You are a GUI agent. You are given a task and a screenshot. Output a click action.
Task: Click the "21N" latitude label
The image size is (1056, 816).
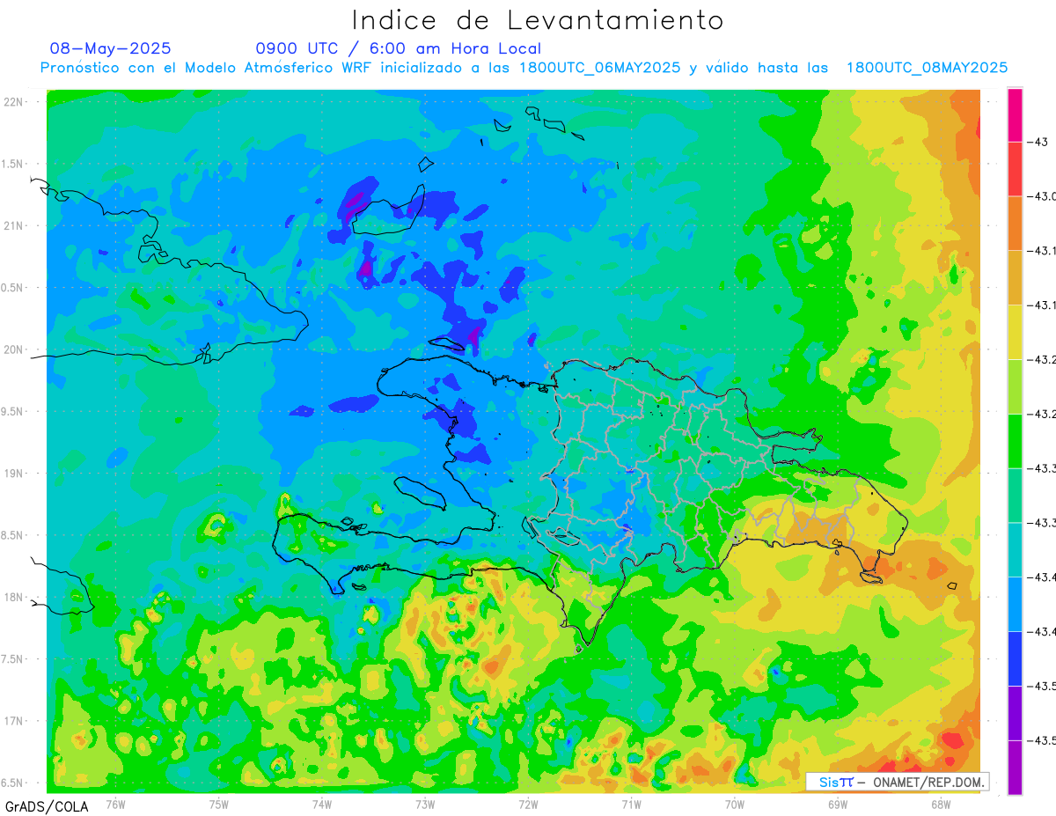(x=13, y=225)
